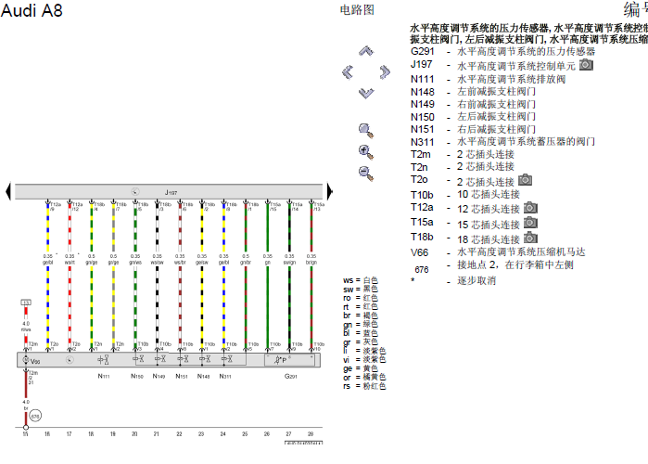Select legend entry N151 右后减振支柱阀门
The width and height of the screenshot is (648, 464).
pyautogui.click(x=473, y=129)
